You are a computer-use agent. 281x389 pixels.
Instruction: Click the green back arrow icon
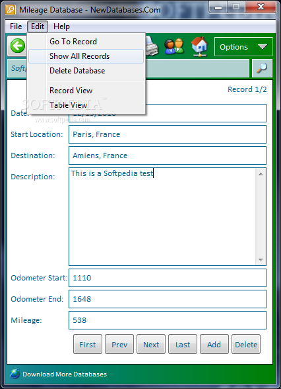pos(18,46)
